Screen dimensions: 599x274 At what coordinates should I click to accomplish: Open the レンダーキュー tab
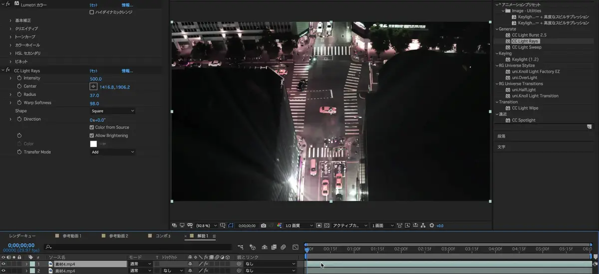click(22, 236)
